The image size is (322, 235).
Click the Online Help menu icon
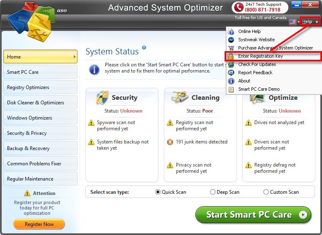coord(231,32)
